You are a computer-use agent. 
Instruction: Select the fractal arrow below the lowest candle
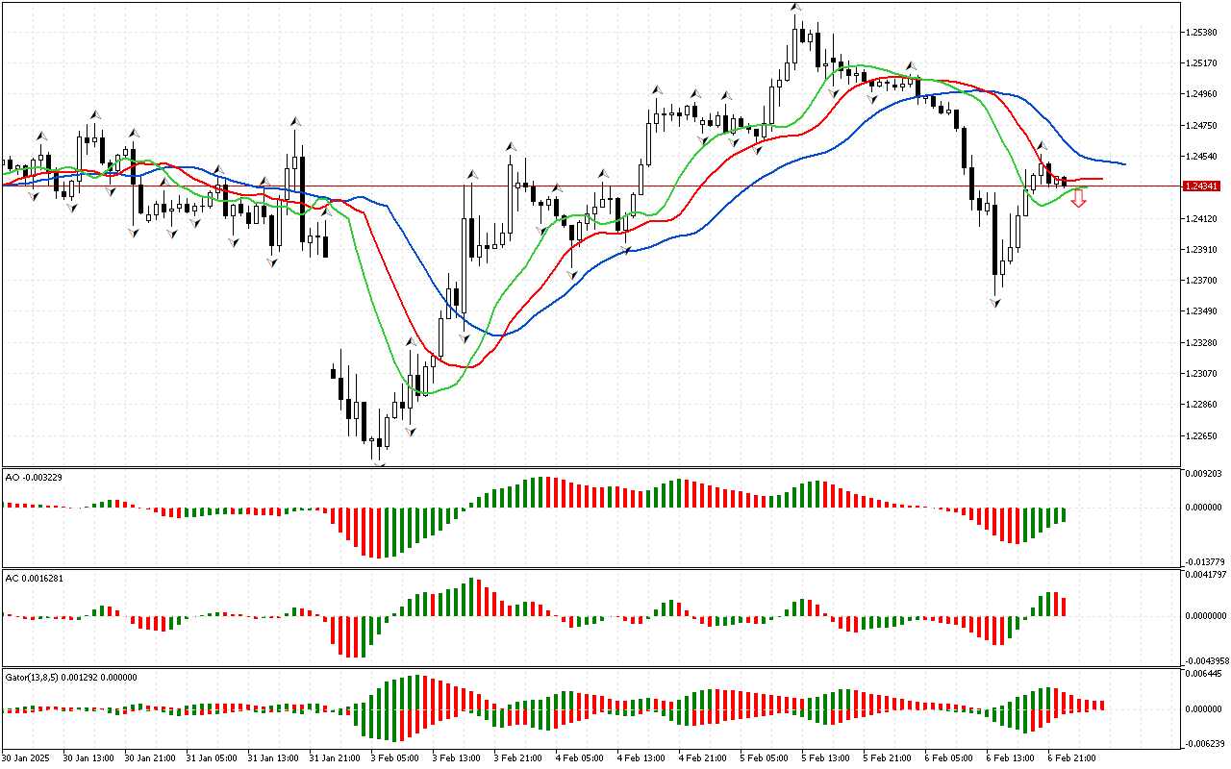pos(379,464)
